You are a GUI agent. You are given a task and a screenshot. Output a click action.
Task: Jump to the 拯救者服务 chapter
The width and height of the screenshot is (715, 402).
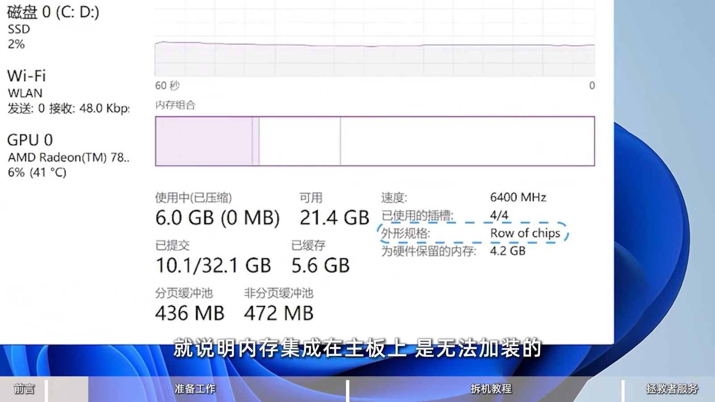(672, 389)
